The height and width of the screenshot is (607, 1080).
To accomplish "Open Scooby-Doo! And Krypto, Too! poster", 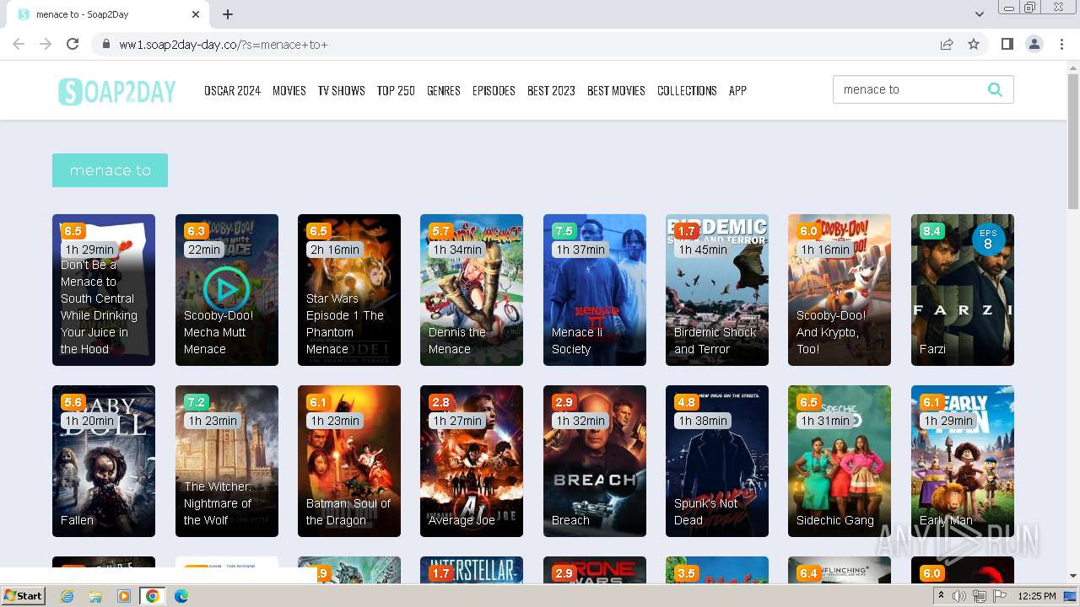I will pos(840,289).
